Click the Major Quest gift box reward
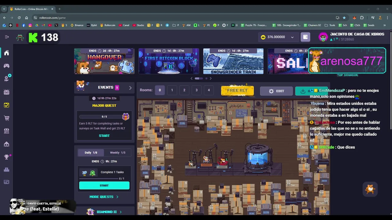 click(126, 116)
